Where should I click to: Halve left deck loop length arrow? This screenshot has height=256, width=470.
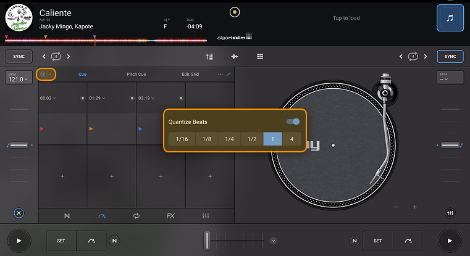pos(44,56)
